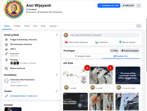The width and height of the screenshot is (147, 111).
Task: Open Fitur Lockdown Mode ChatGPT post
Action: pos(76,102)
